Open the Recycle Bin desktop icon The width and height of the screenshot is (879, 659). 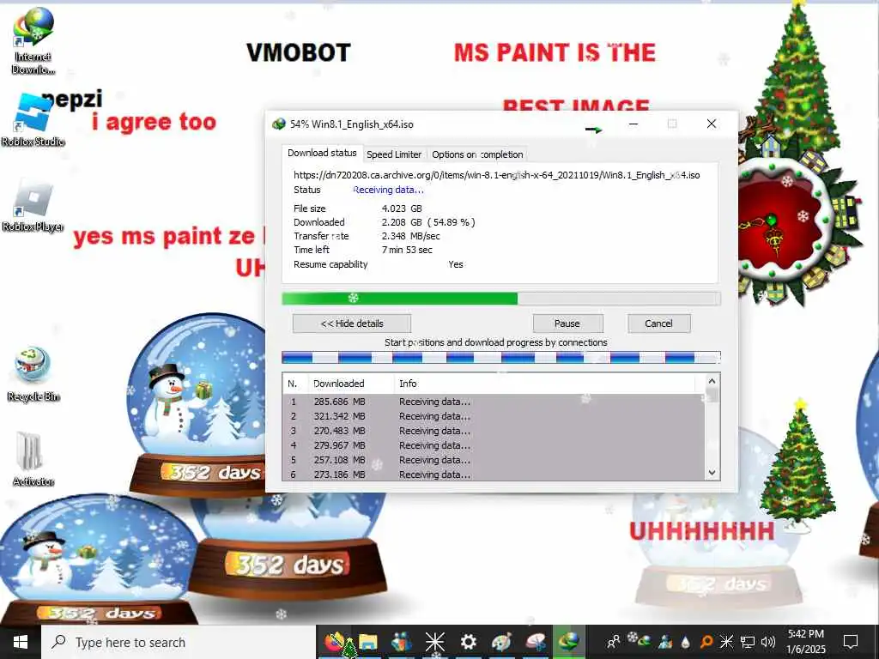pyautogui.click(x=33, y=374)
